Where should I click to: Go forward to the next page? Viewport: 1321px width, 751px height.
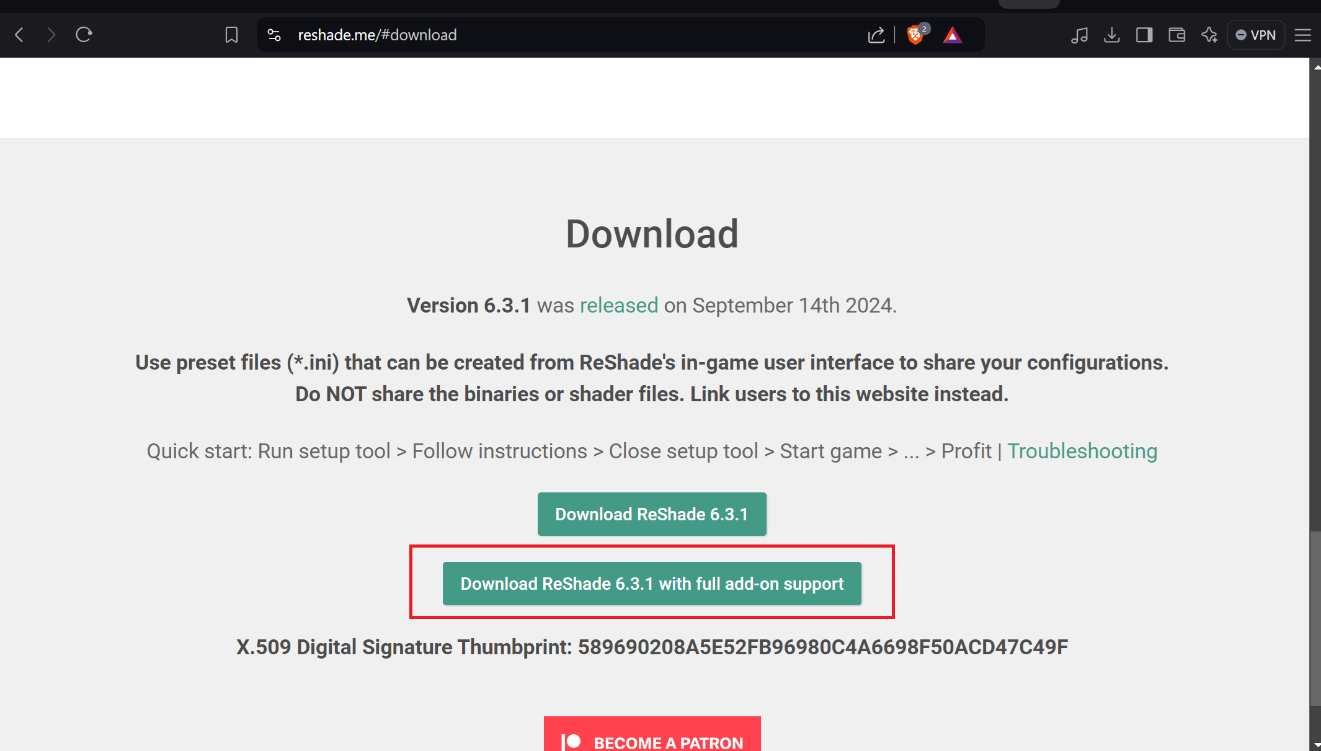[x=51, y=35]
